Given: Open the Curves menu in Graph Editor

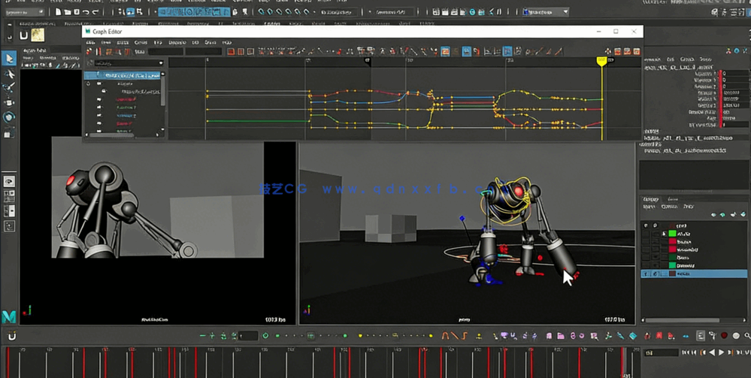Looking at the screenshot, I should (141, 43).
